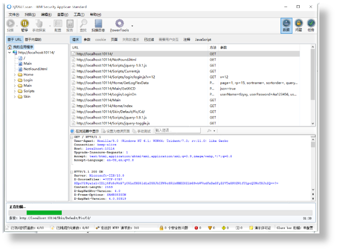The height and width of the screenshot is (252, 338).
Task: Select the 注释 (Comments) tab
Action: pyautogui.click(x=187, y=39)
